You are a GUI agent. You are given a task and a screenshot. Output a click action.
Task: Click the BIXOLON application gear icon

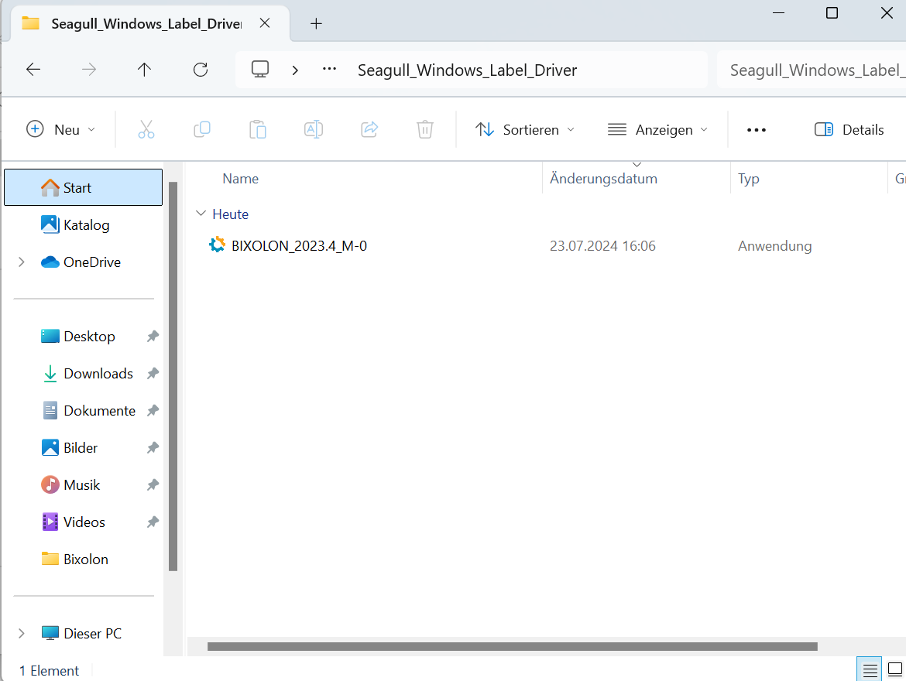218,245
